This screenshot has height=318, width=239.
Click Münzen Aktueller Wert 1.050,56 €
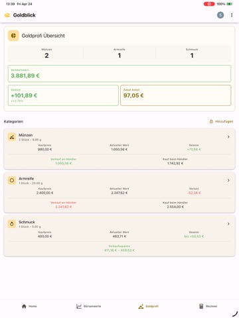pyautogui.click(x=119, y=147)
